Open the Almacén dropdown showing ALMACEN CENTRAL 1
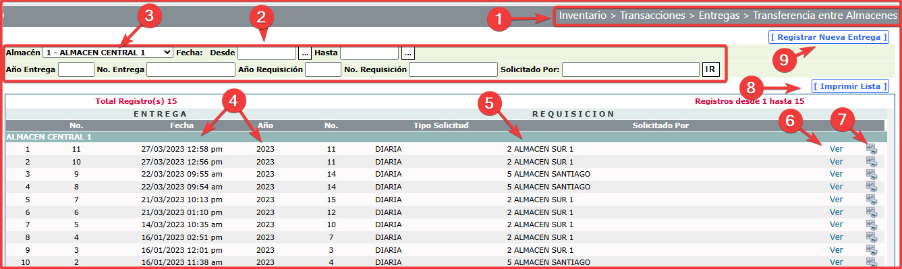 108,52
